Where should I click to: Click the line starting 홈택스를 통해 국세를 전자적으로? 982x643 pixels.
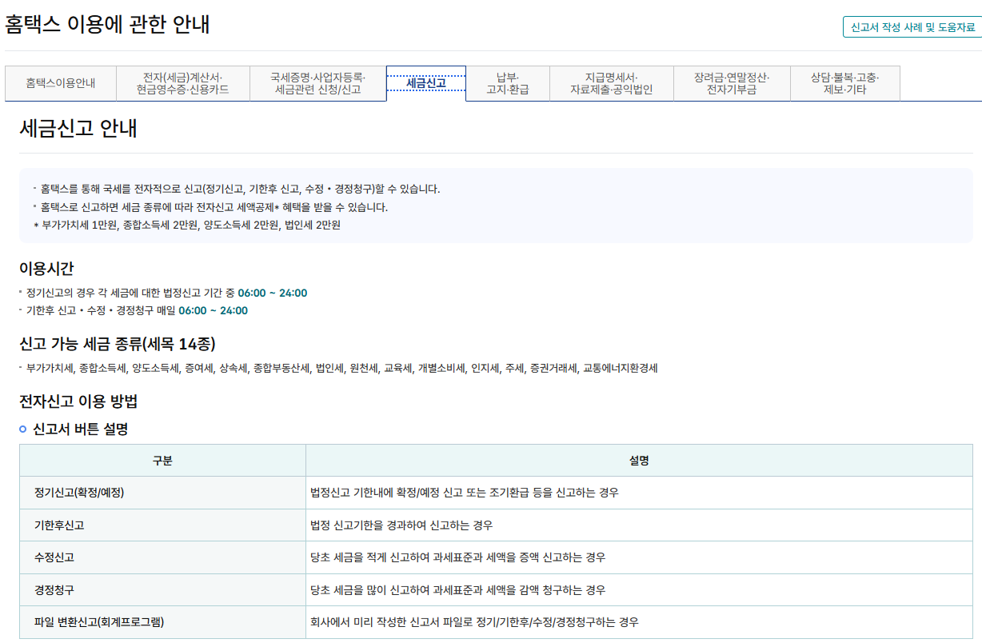click(x=240, y=190)
